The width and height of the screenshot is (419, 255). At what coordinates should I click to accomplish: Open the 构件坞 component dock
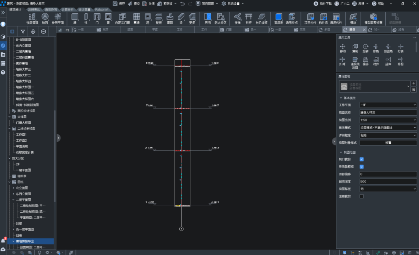coord(323,19)
